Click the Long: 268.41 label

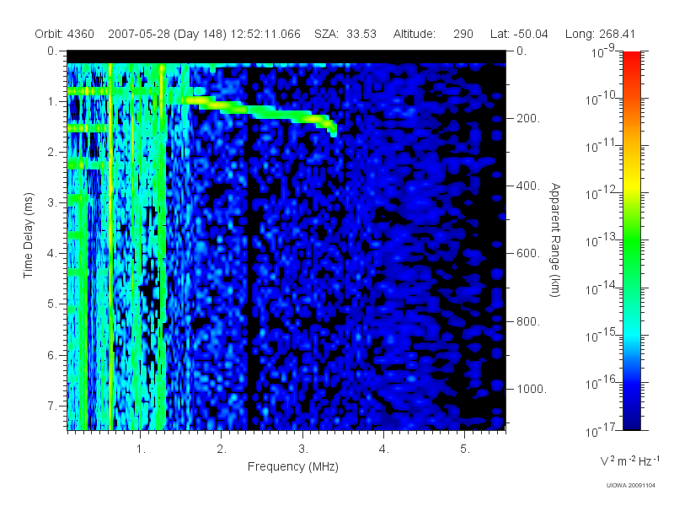600,34
